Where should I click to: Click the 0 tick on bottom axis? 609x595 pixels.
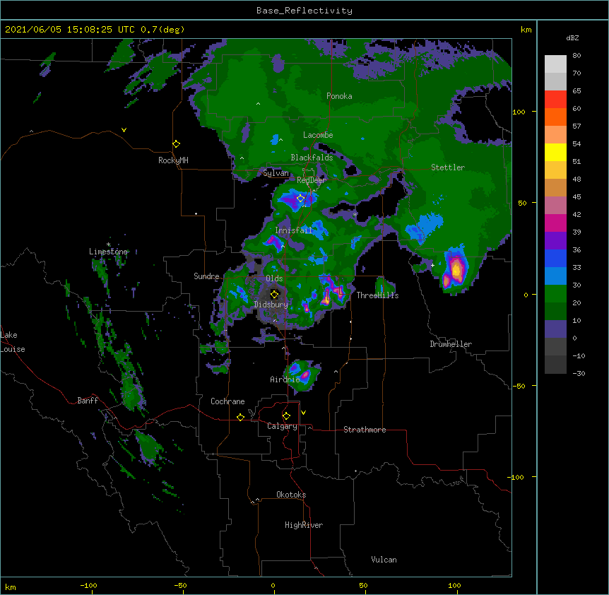tap(273, 585)
